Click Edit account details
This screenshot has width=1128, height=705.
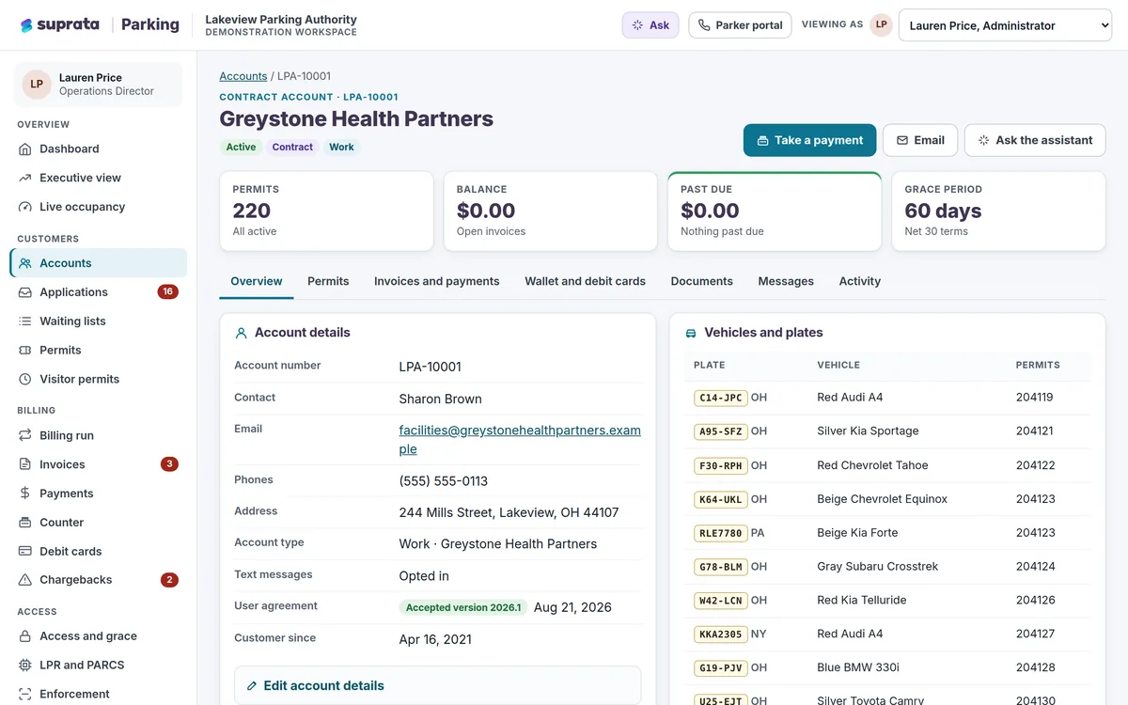[437, 685]
